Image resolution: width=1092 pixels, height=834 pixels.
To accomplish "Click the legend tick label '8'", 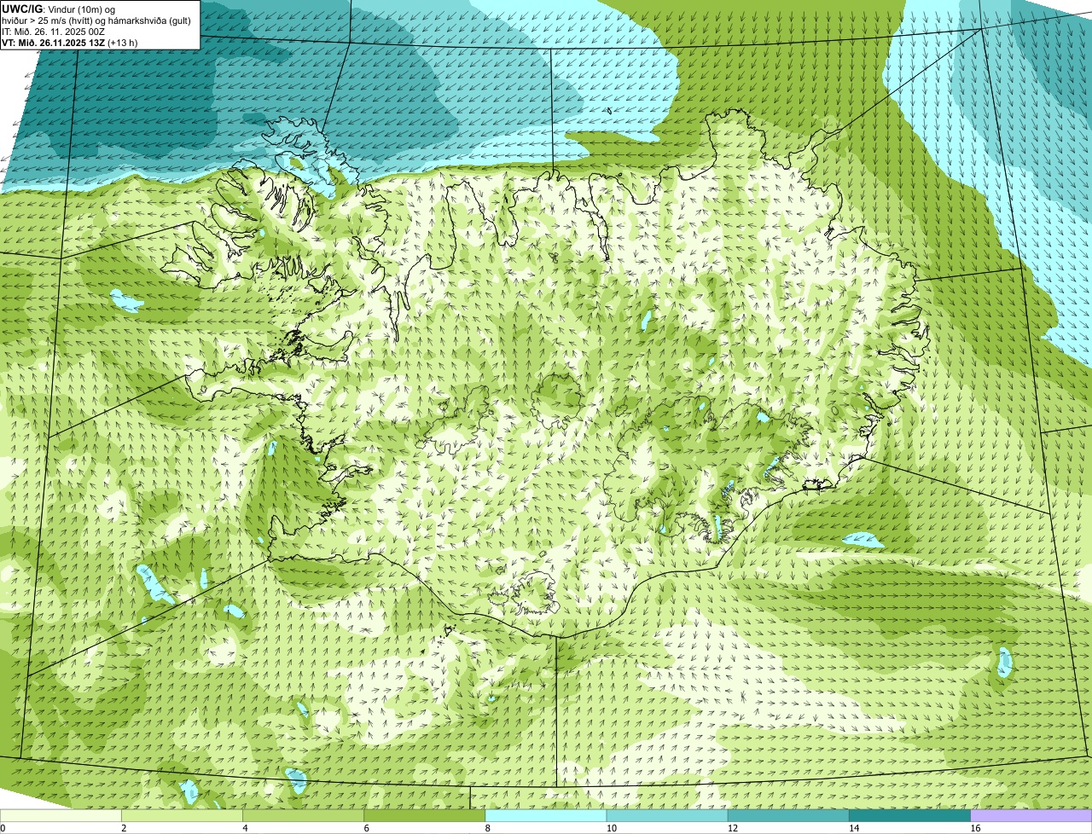I will click(488, 828).
